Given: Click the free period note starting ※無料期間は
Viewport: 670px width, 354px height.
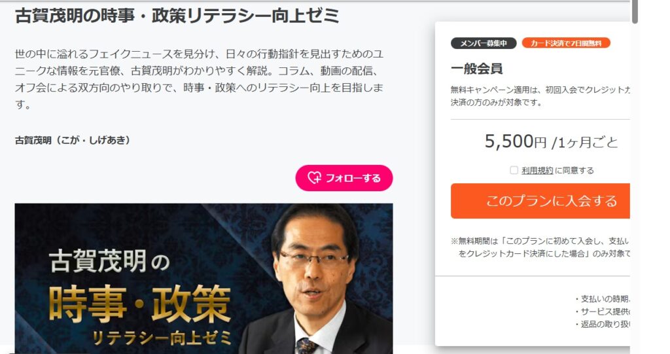Looking at the screenshot, I should (540, 247).
